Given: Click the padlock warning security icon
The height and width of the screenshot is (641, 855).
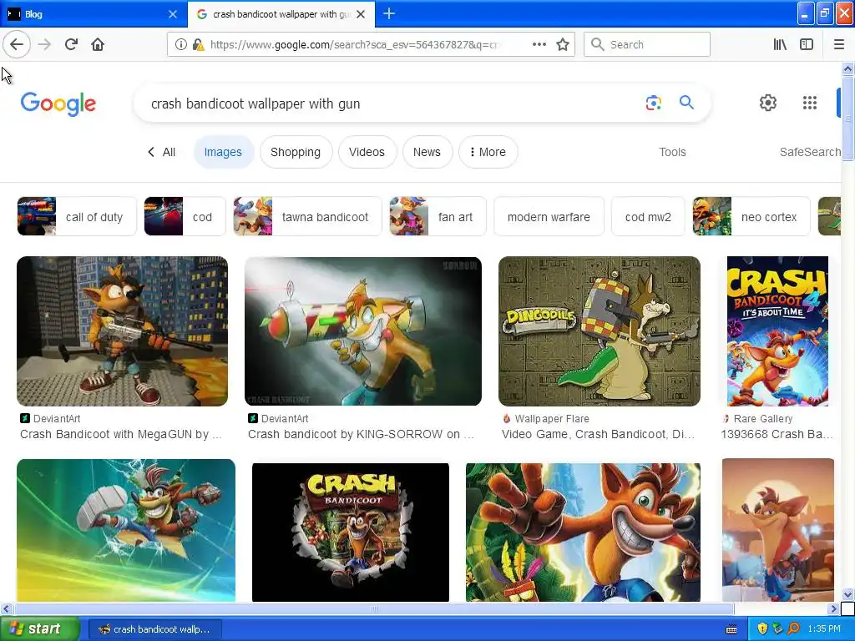Looking at the screenshot, I should pos(199,45).
